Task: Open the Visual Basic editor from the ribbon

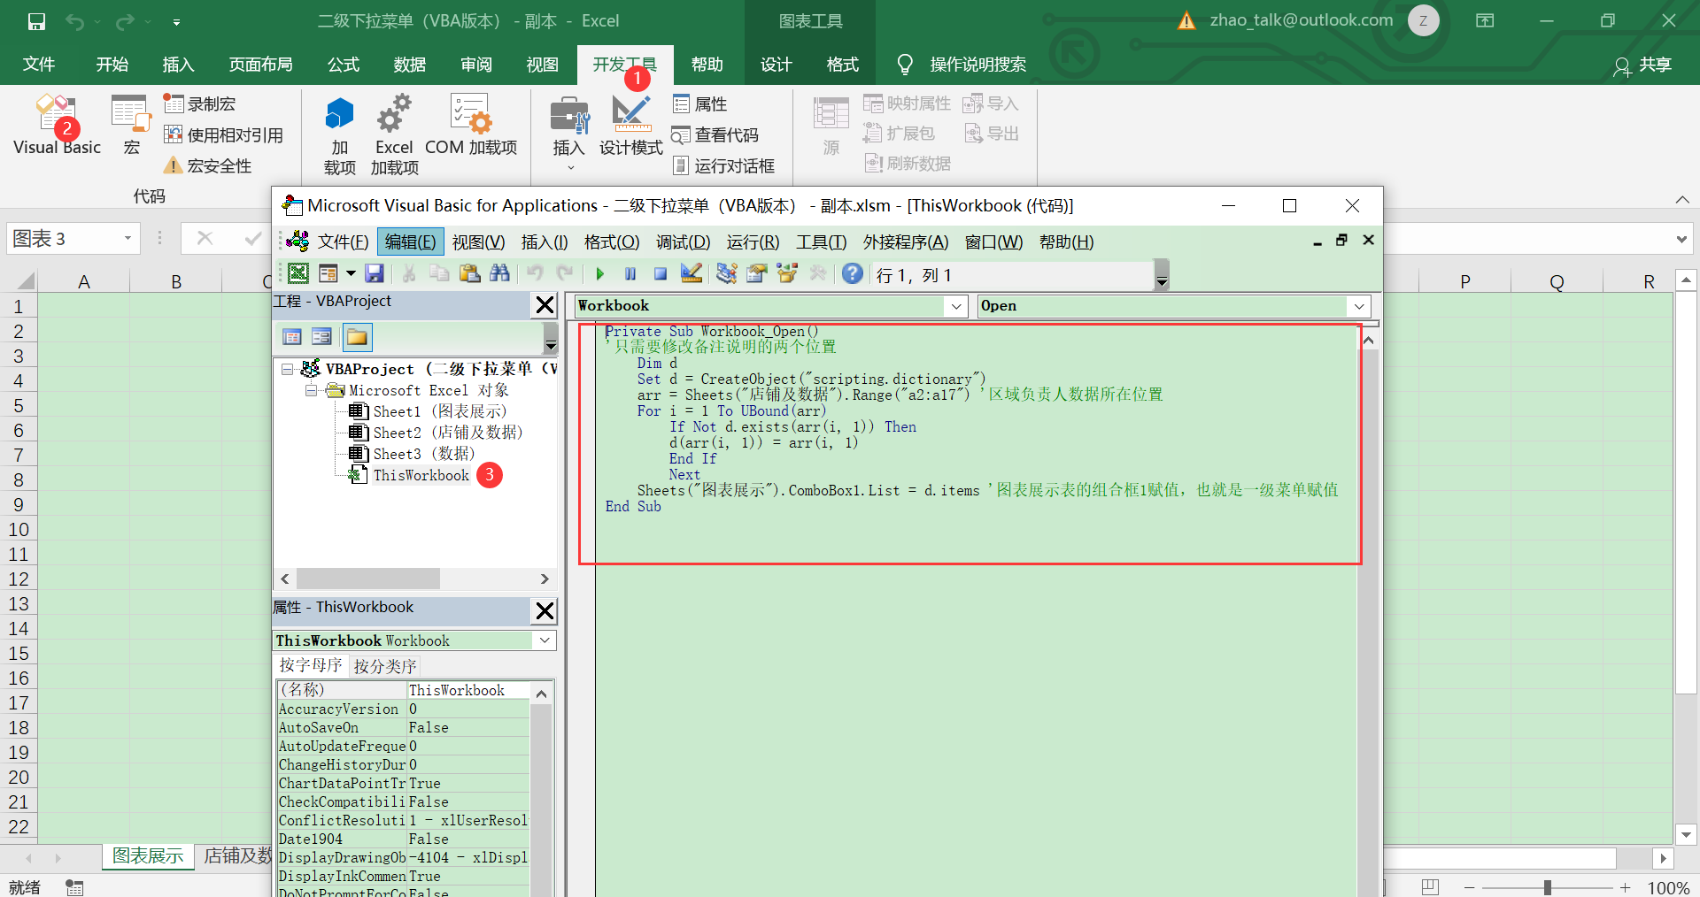Action: 57,125
